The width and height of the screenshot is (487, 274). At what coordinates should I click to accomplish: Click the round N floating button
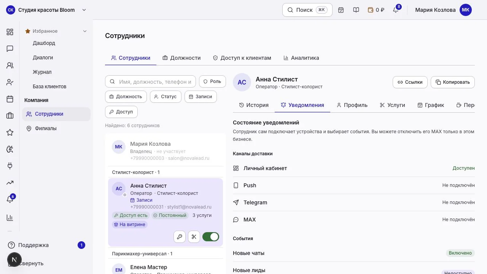[x=14, y=260]
